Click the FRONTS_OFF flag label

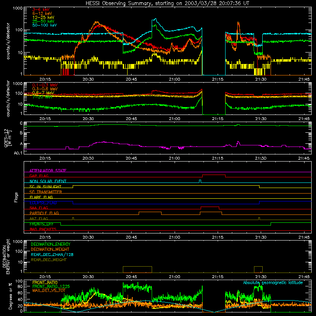click(41, 224)
